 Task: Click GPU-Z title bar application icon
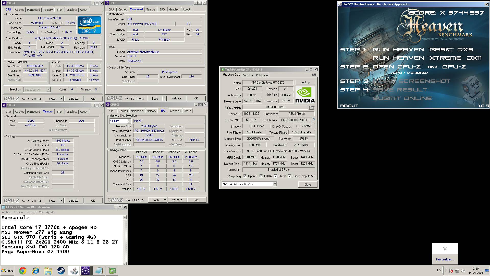[223, 70]
